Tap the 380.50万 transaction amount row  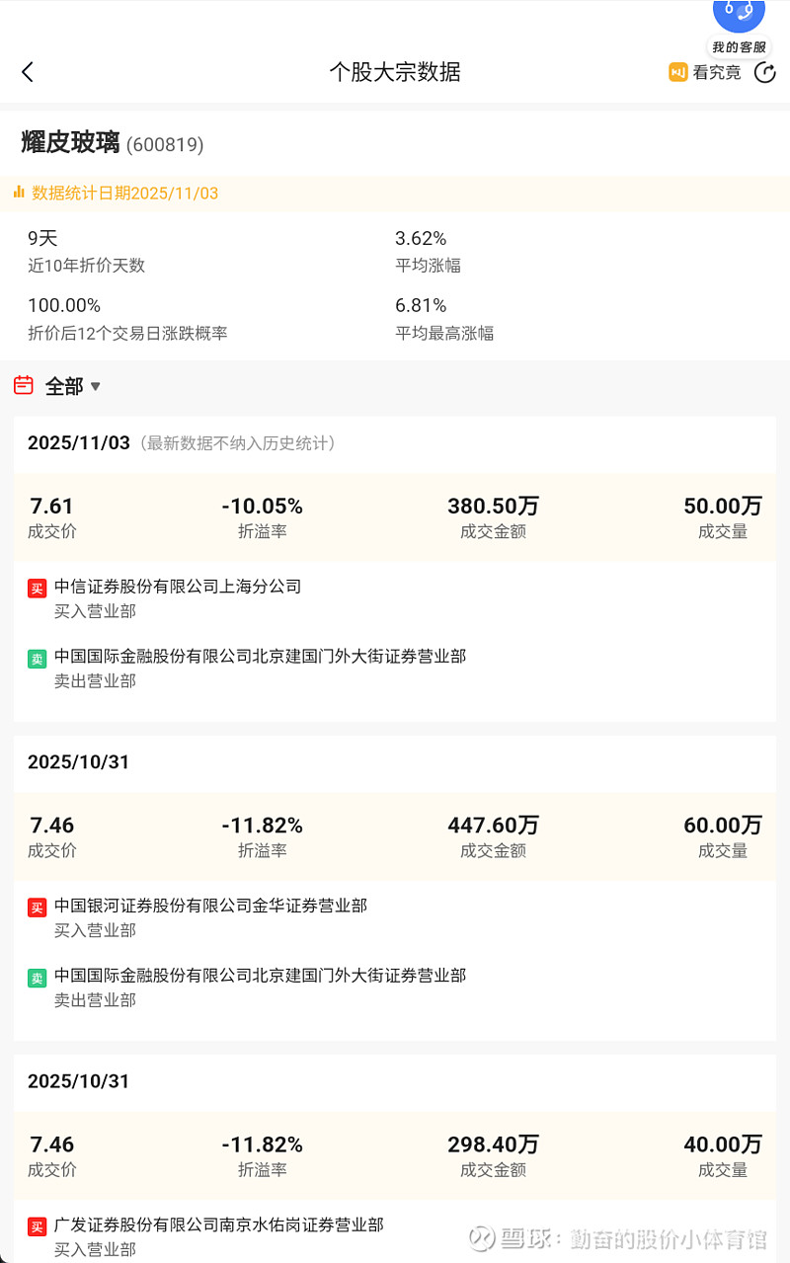pyautogui.click(x=493, y=517)
